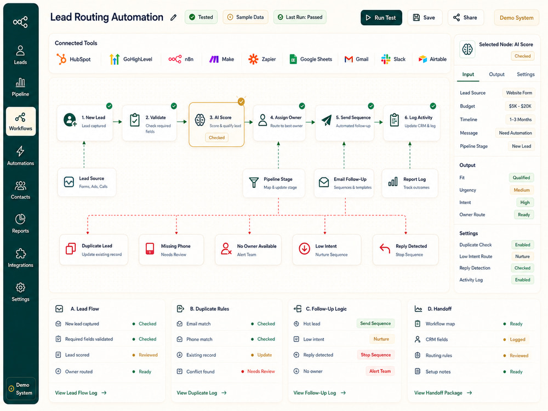Open the Pipeline sidebar section

(20, 87)
